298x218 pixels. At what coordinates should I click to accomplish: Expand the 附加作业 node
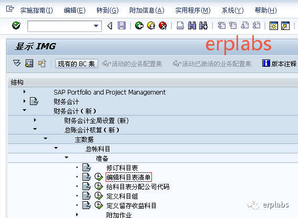point(77,214)
